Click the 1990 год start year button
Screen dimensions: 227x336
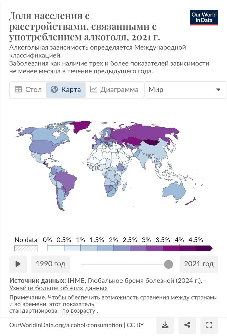coord(51,264)
